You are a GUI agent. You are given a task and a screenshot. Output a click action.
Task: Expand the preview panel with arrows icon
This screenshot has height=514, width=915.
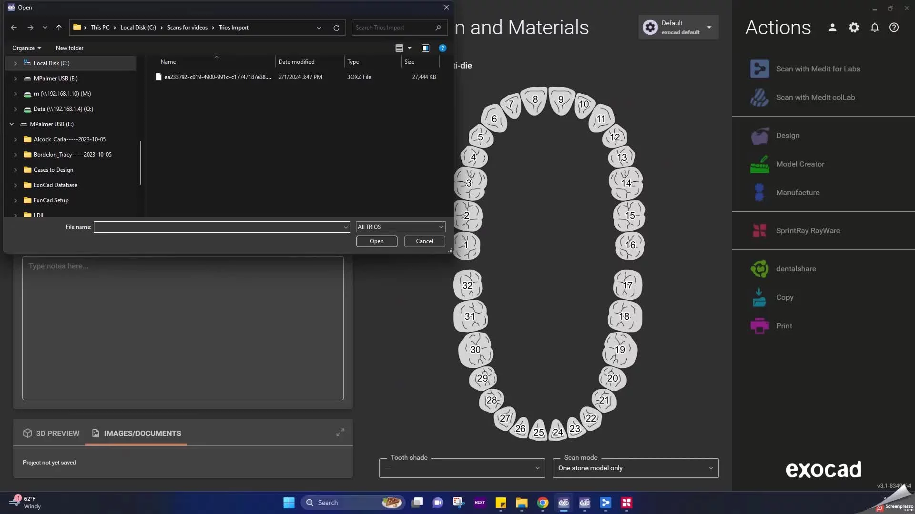[340, 433]
